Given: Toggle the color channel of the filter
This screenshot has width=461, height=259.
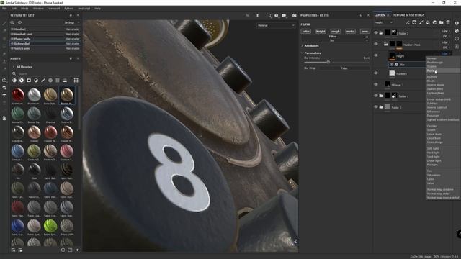Looking at the screenshot, I should (305, 31).
